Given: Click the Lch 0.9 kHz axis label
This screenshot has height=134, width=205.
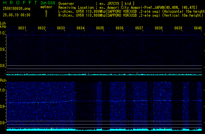Looking at the screenshot, I should [2, 49].
